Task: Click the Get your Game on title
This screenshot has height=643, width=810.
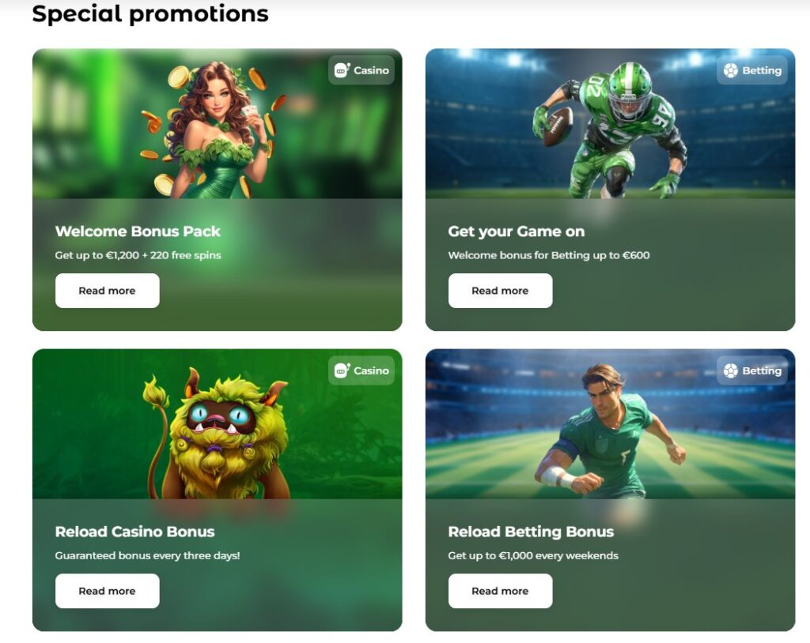Action: click(515, 231)
